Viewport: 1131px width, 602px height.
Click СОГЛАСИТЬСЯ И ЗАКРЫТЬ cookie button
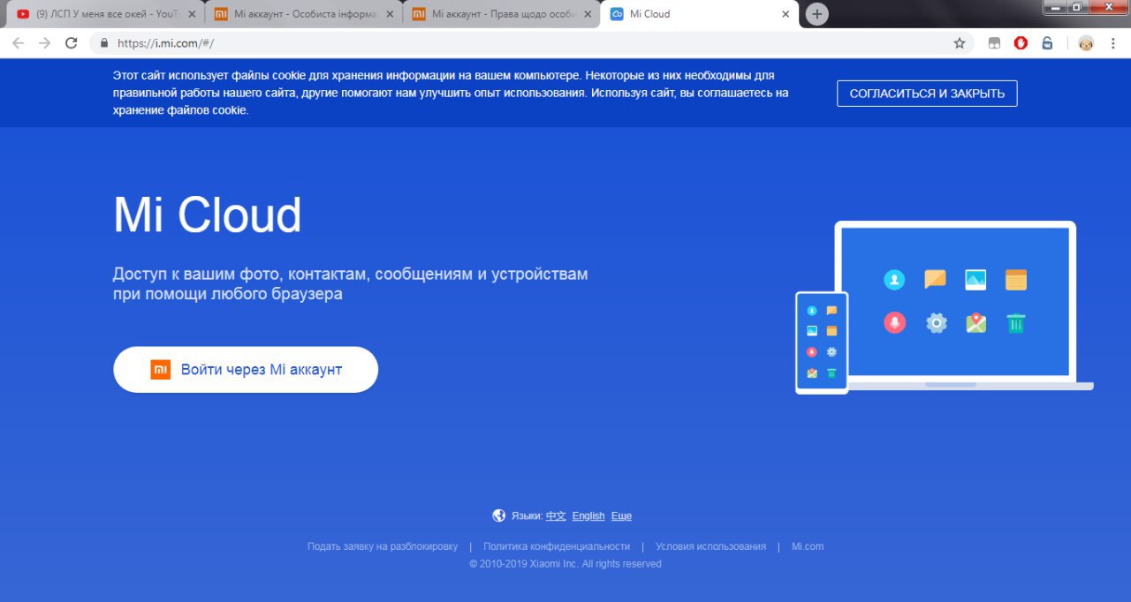pyautogui.click(x=927, y=94)
